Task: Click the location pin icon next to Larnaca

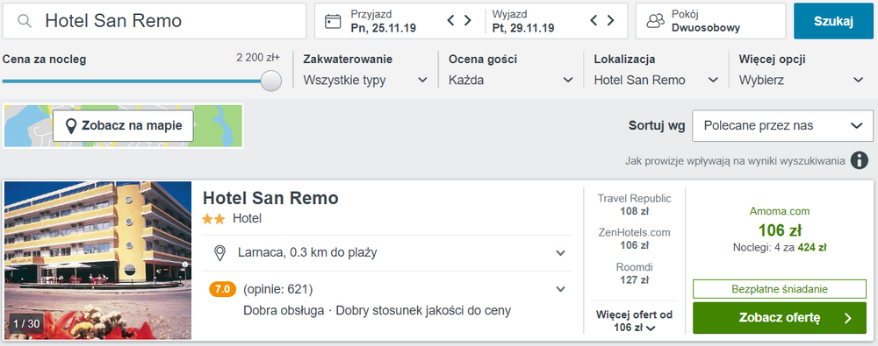Action: (220, 252)
